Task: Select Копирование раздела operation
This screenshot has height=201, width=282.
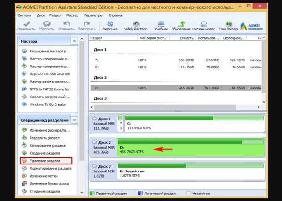Action: pos(44,145)
